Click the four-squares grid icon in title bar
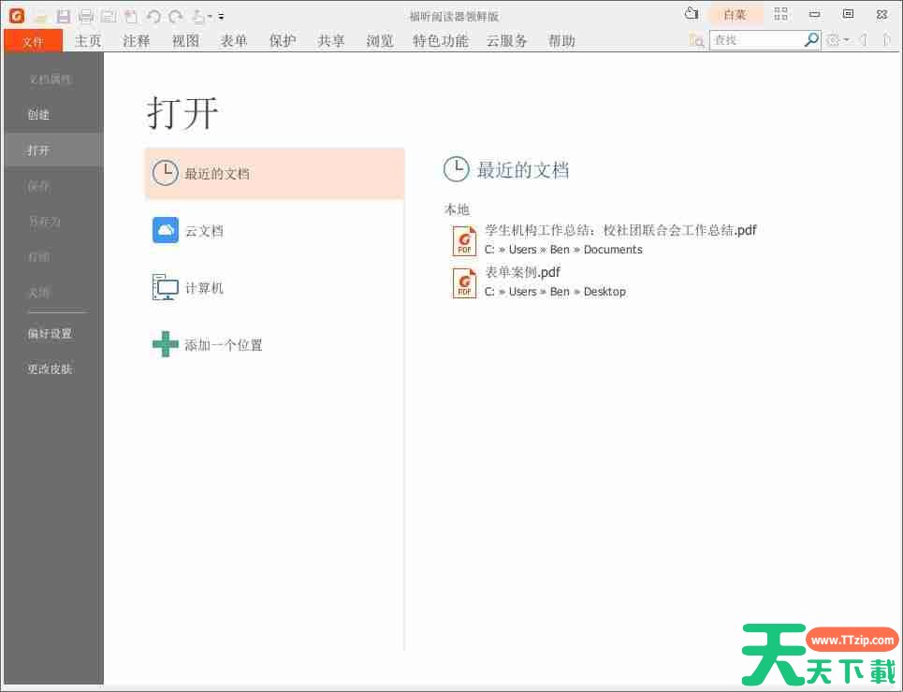The width and height of the screenshot is (903, 692). click(x=780, y=14)
